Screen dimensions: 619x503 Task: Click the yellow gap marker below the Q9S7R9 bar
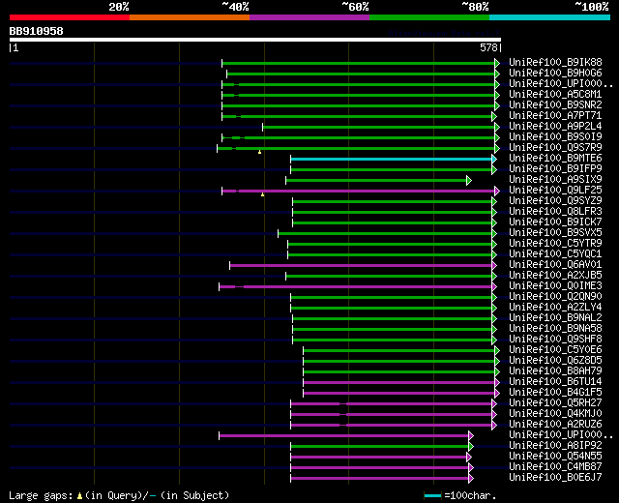pos(260,152)
